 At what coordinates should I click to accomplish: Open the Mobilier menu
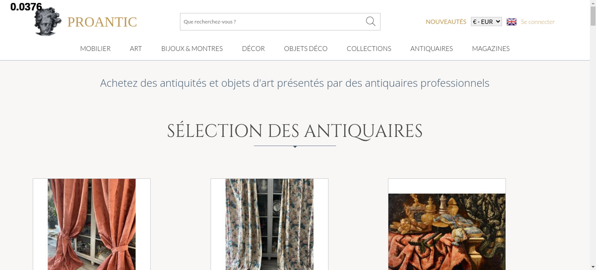[x=95, y=48]
